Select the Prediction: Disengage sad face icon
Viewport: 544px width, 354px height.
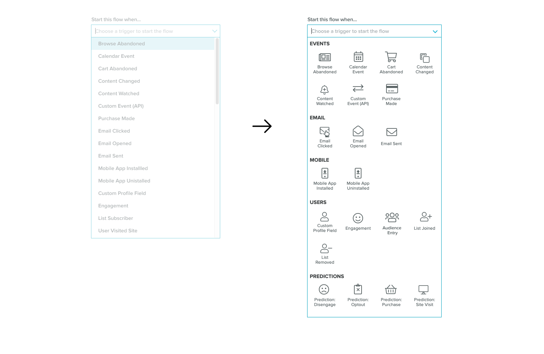[x=324, y=290]
